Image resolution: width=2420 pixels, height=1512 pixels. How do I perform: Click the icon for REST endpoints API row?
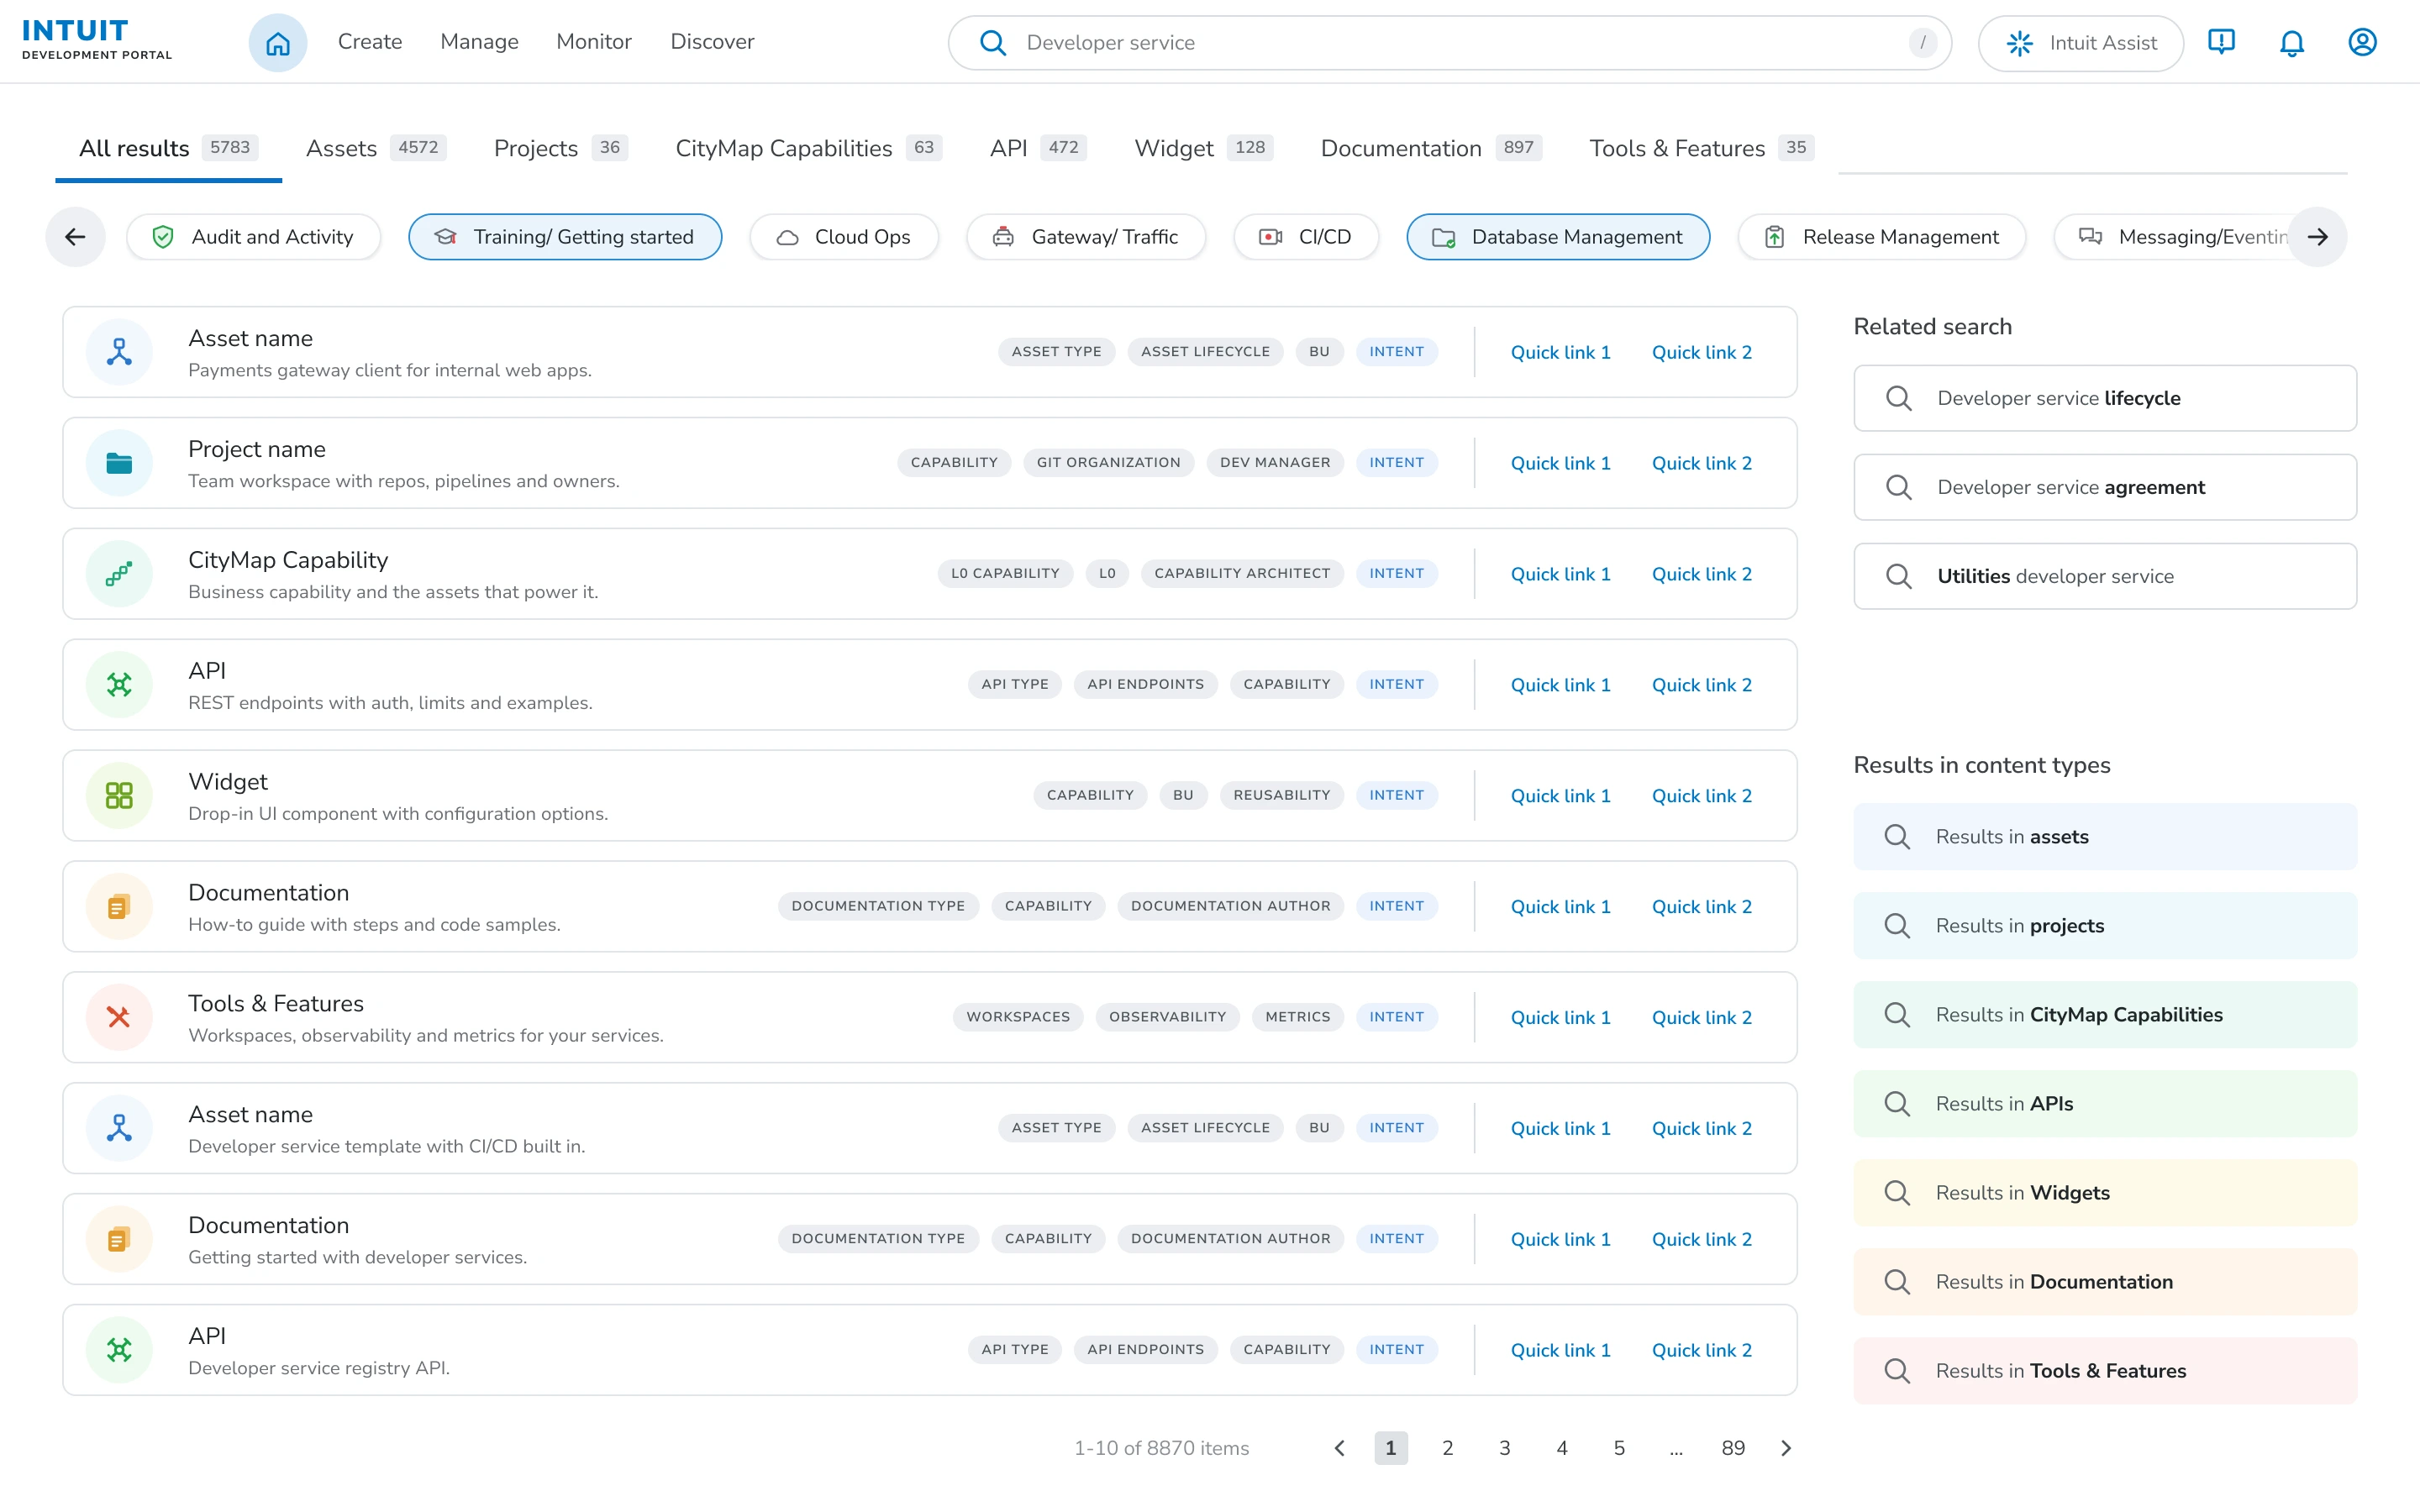(x=119, y=685)
